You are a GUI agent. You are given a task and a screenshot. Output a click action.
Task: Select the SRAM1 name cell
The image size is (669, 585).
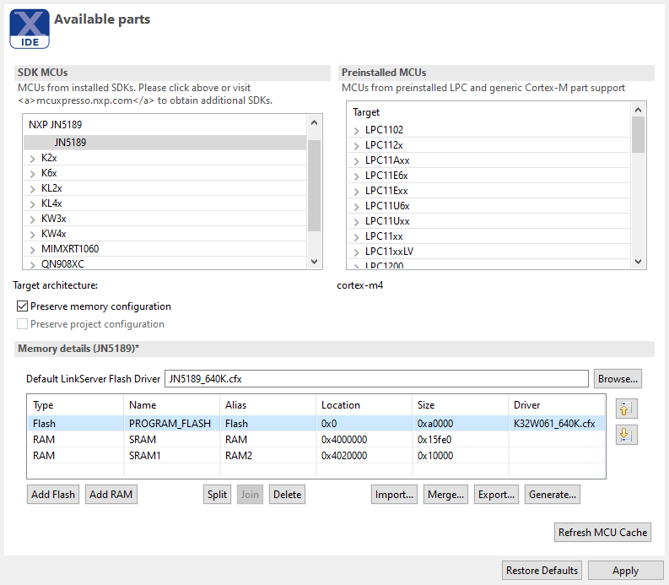[172, 456]
